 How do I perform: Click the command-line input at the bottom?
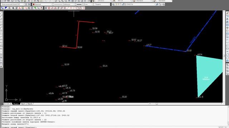point(109,127)
